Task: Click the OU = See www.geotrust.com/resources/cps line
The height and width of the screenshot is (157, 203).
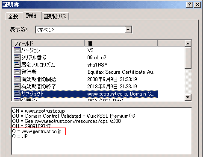Action: click(66, 121)
